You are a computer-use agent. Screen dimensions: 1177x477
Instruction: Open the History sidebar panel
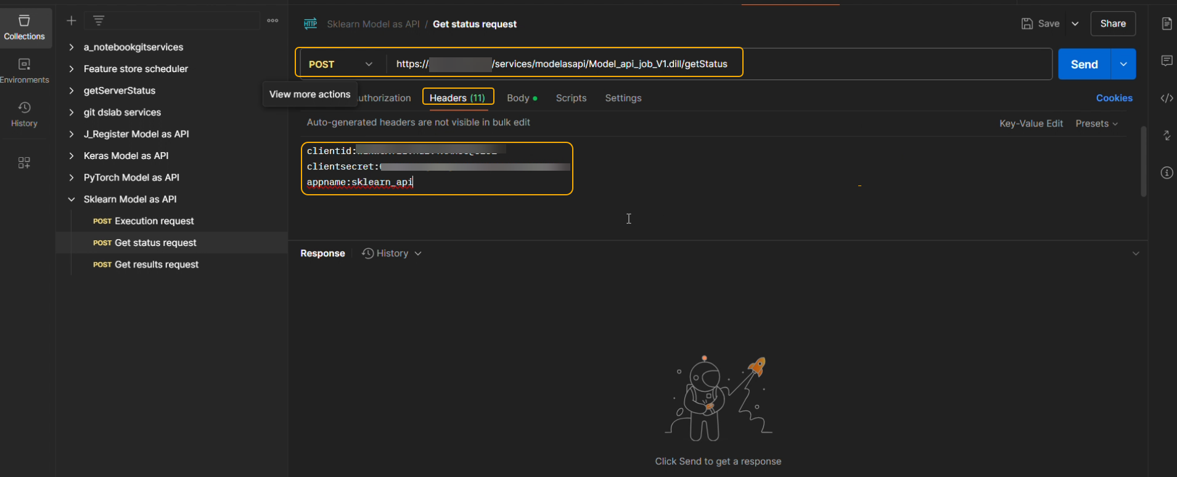click(24, 114)
